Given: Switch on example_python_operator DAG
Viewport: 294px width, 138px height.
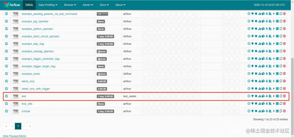Looking at the screenshot, I should (x=15, y=29).
